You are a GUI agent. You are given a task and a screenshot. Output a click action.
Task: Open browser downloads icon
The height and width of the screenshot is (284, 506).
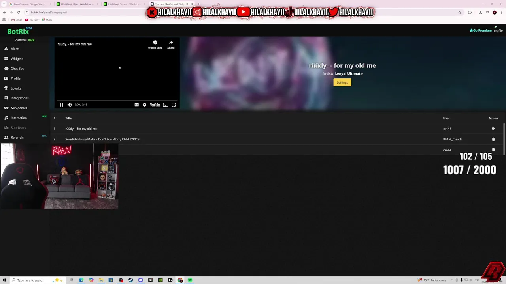480,12
